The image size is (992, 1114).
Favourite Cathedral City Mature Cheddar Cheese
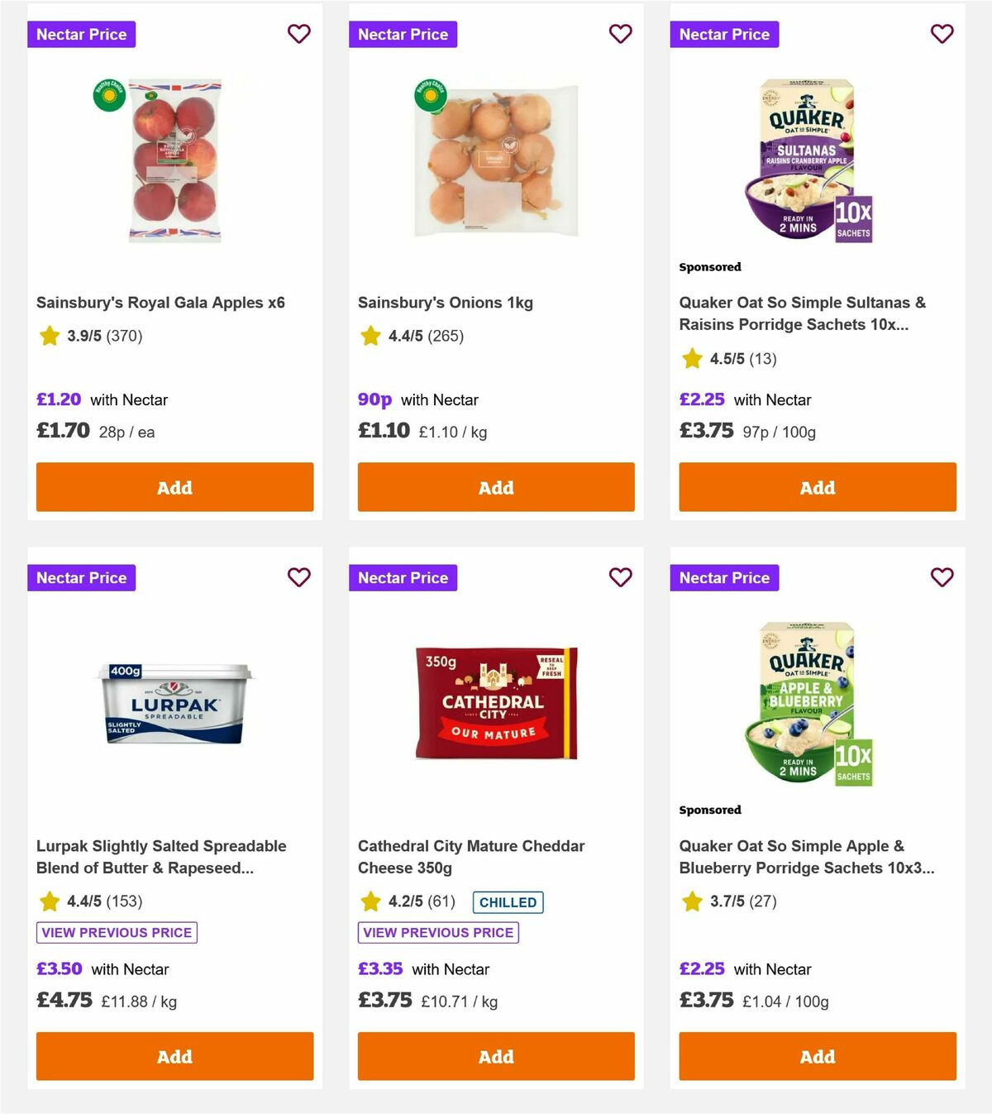(x=620, y=577)
